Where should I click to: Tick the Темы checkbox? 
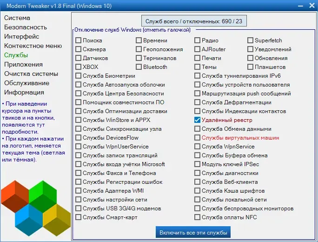[x=197, y=67]
